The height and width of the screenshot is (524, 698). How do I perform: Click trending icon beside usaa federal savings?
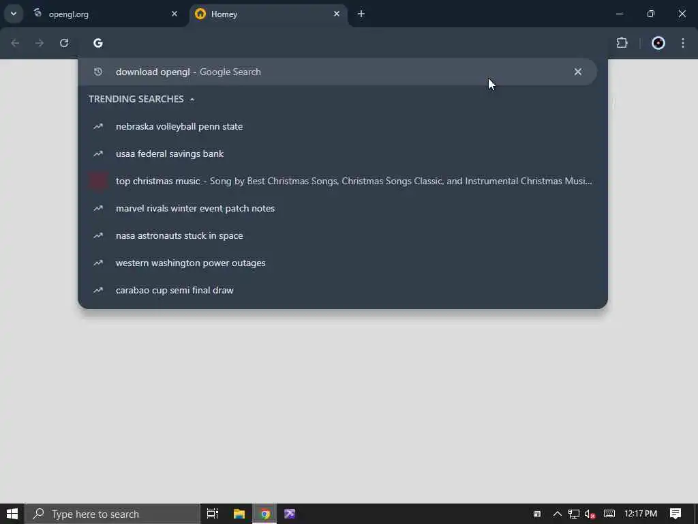coord(98,154)
